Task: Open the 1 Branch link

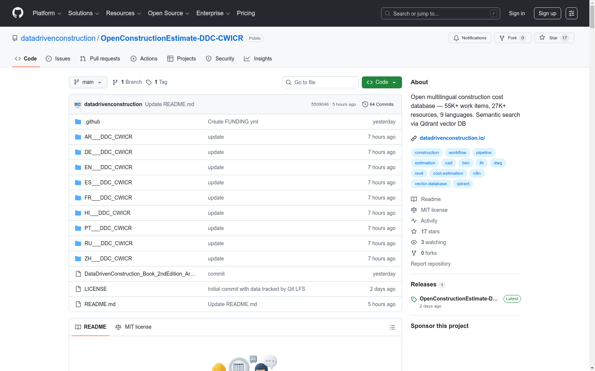Action: click(x=127, y=82)
